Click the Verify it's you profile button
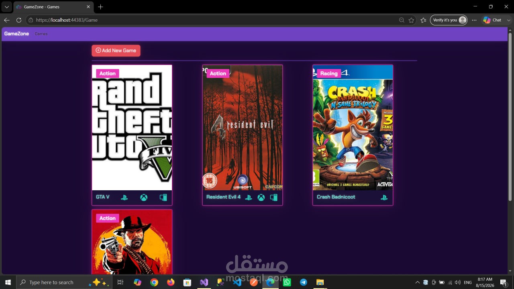The width and height of the screenshot is (514, 289). point(449,20)
